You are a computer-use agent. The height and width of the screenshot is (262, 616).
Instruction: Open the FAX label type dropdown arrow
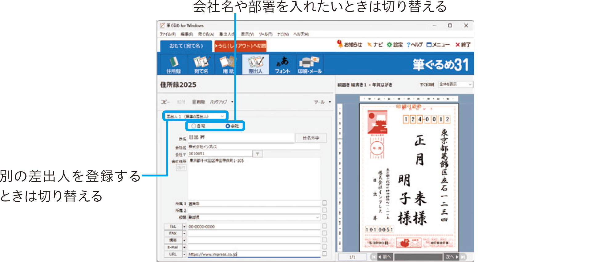tap(184, 233)
